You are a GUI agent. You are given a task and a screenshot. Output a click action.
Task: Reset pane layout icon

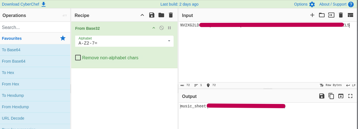tap(350, 15)
